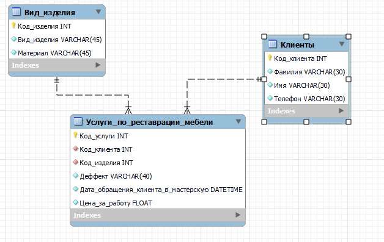Click diamond icon beside Фамилия VARCHAR(30)
This screenshot has height=242, width=384.
click(270, 71)
